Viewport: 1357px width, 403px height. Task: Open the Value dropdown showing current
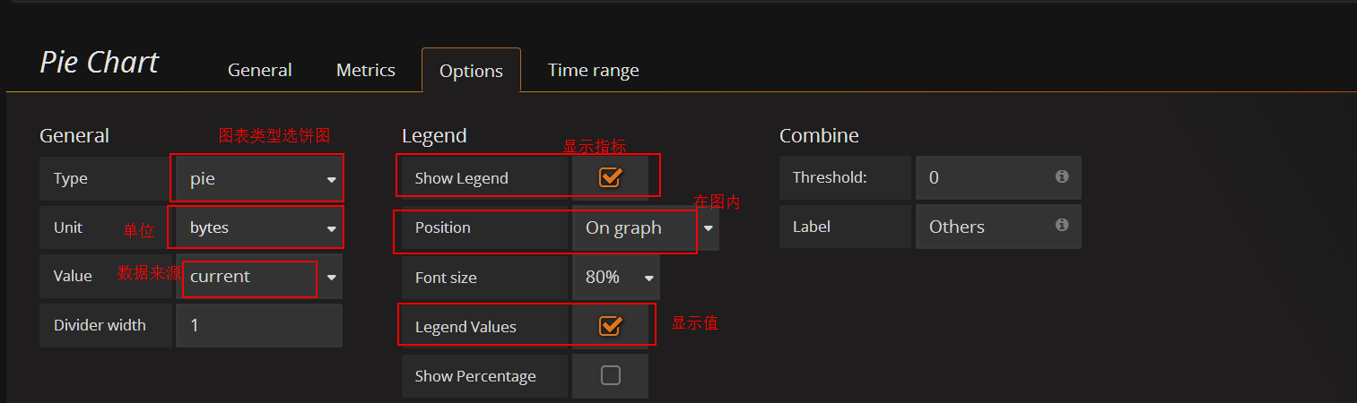pyautogui.click(x=259, y=277)
